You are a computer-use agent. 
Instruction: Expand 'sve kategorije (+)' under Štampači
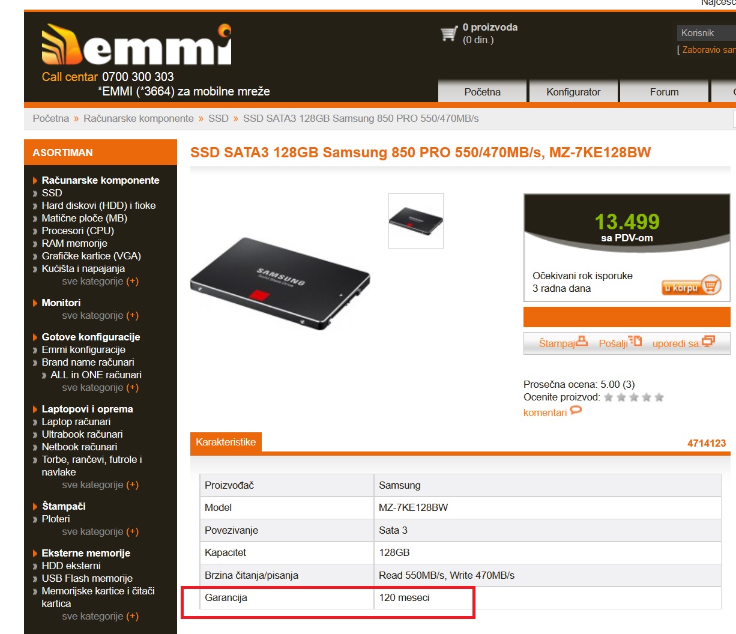(x=100, y=531)
